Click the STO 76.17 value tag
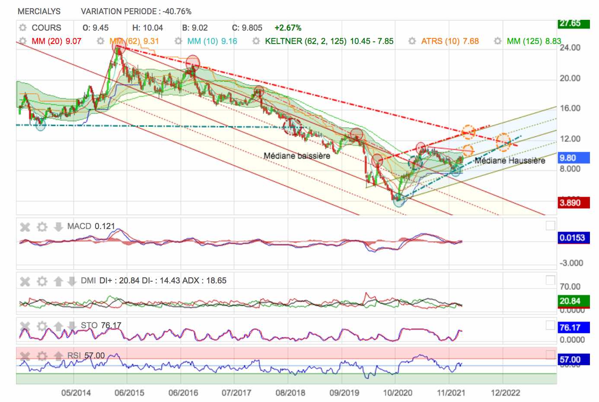Screen dimensions: 599x402 coord(574,327)
